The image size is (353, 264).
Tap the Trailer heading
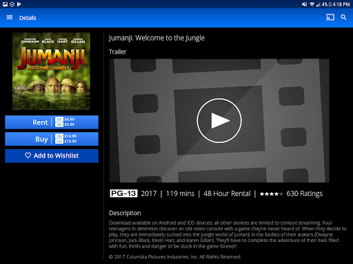[x=118, y=52]
